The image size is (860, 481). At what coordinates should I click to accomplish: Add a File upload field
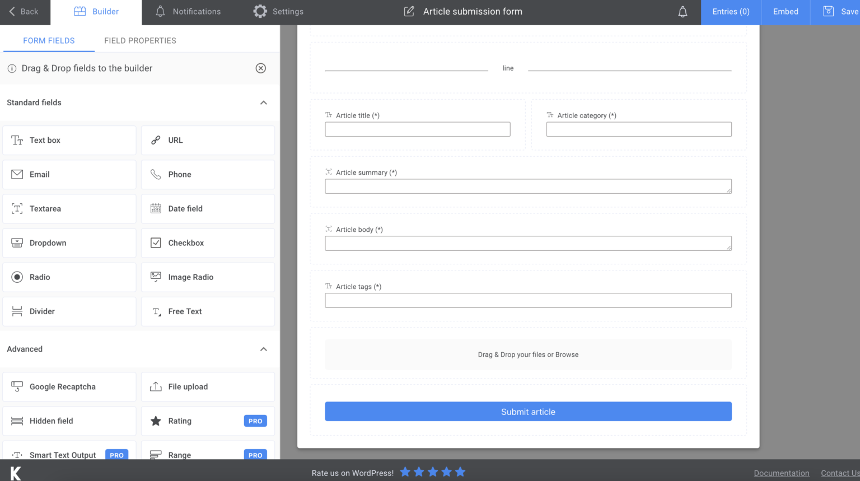[208, 386]
